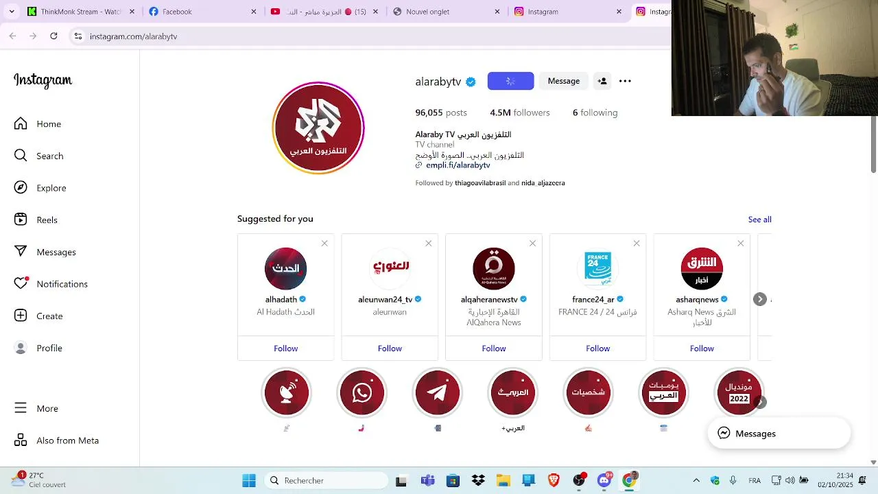Dismiss aleunwan24_tv suggestion card
Screen dimensions: 878x494
click(429, 244)
